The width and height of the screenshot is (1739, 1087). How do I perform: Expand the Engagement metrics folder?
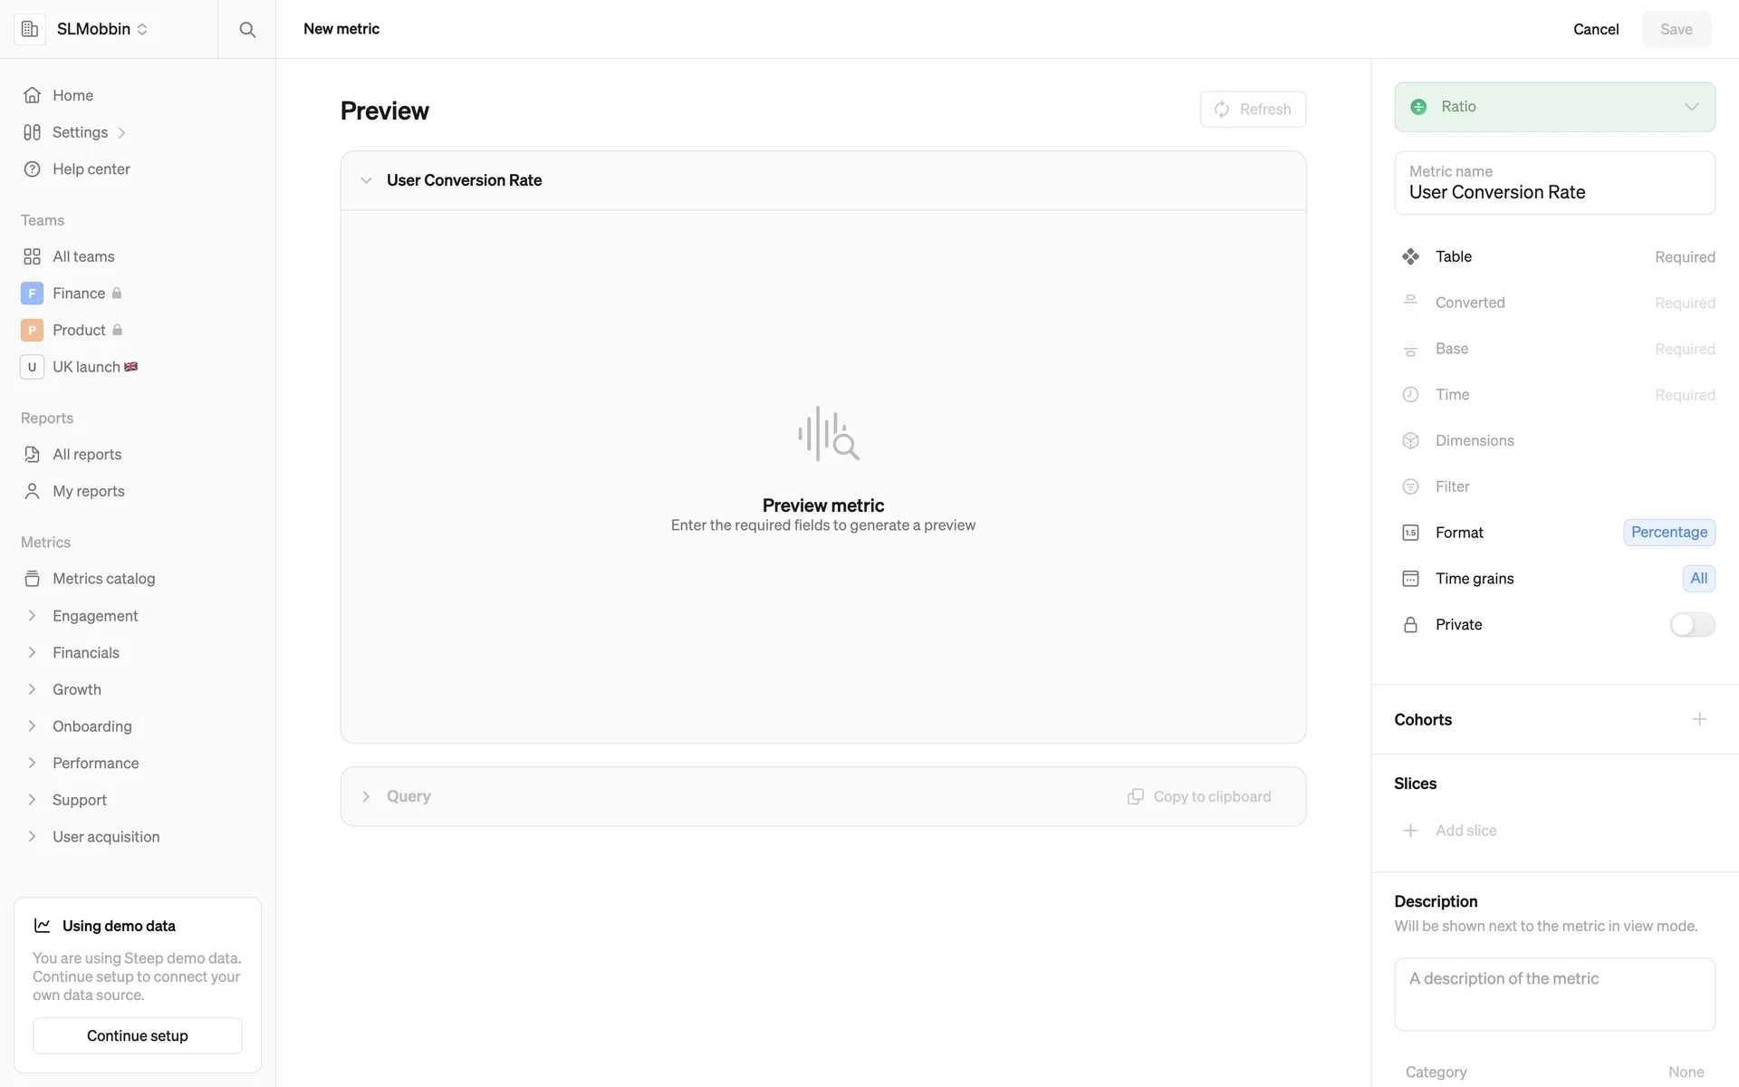[x=33, y=616]
